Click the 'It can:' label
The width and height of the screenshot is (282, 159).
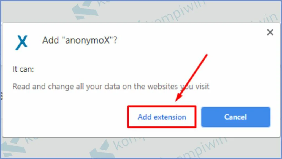23,69
